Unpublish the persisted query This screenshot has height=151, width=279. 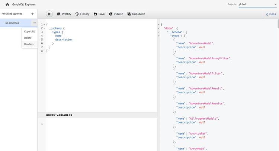136,14
